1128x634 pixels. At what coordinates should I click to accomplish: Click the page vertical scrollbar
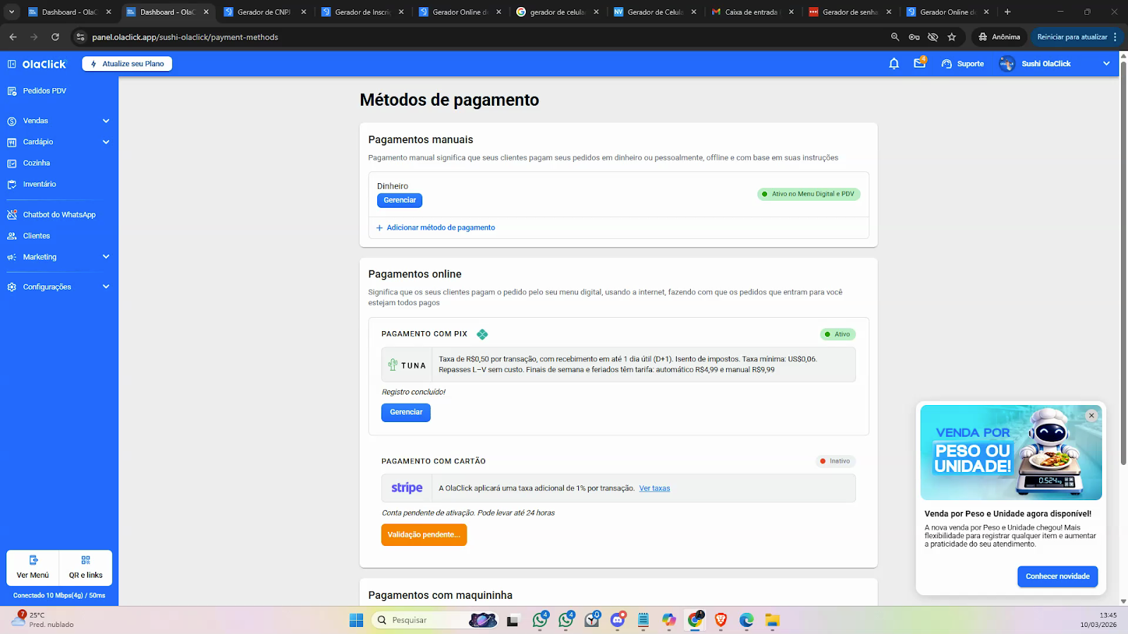click(x=1123, y=282)
